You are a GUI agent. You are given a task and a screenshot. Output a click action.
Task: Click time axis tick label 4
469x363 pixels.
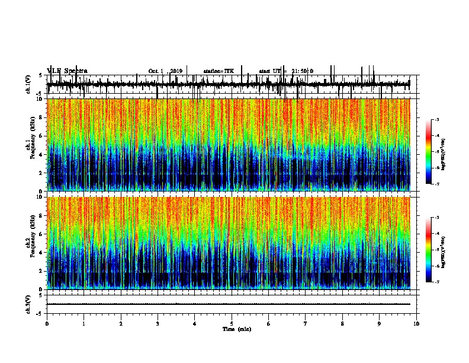point(195,324)
